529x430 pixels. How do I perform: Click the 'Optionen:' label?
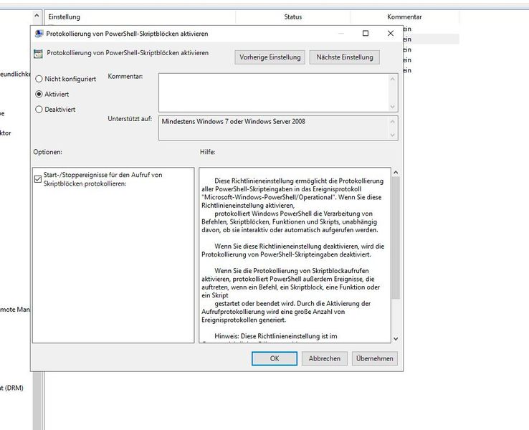[x=47, y=152]
